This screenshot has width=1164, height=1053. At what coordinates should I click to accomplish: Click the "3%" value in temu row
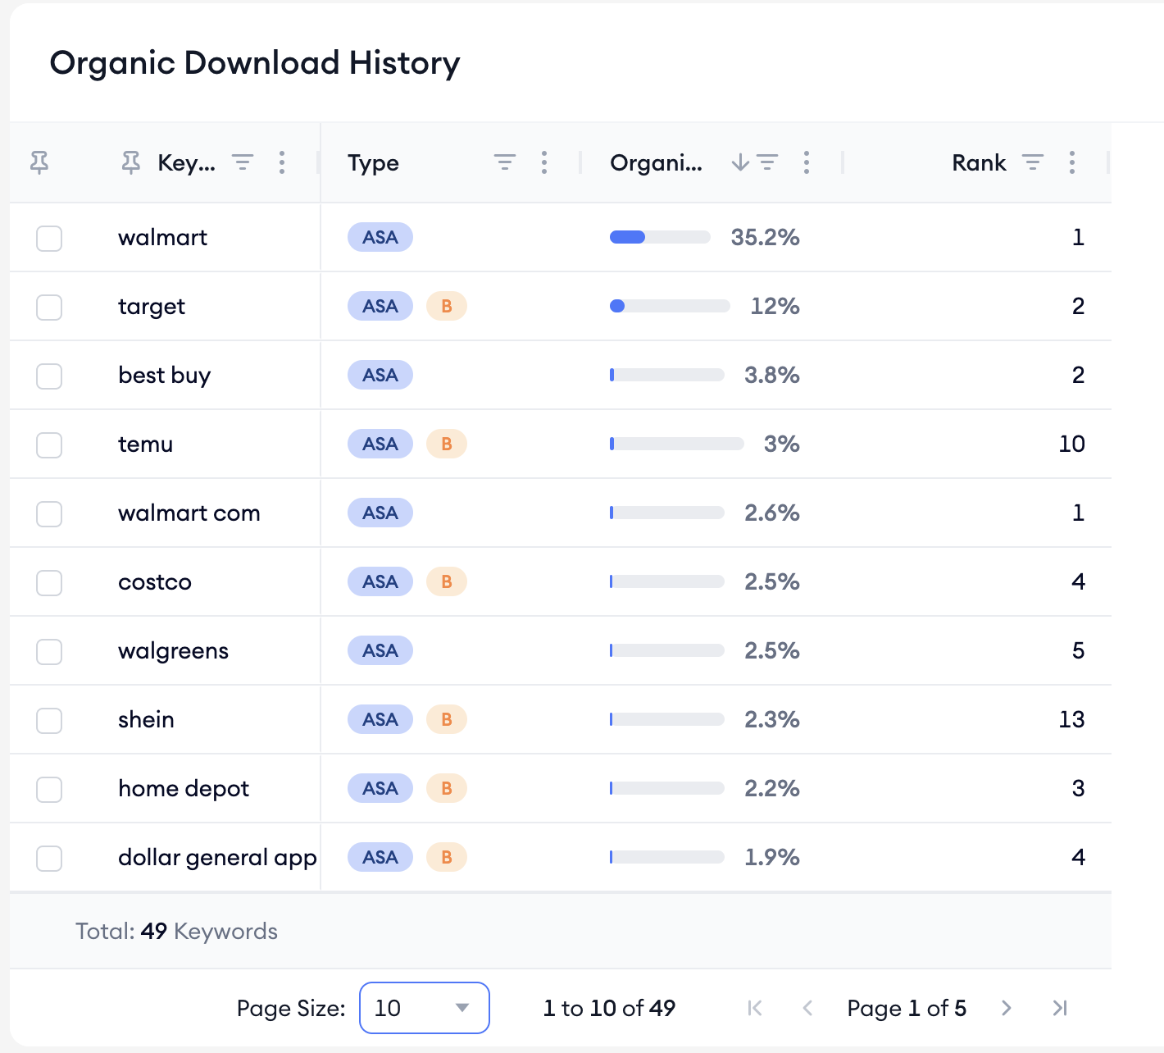(x=781, y=444)
